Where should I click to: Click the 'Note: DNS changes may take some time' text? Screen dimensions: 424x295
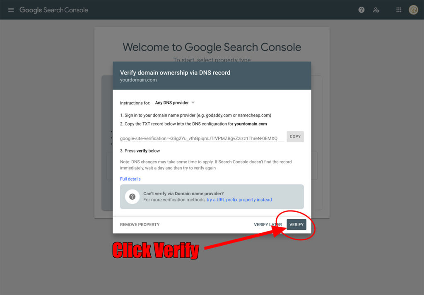click(206, 165)
